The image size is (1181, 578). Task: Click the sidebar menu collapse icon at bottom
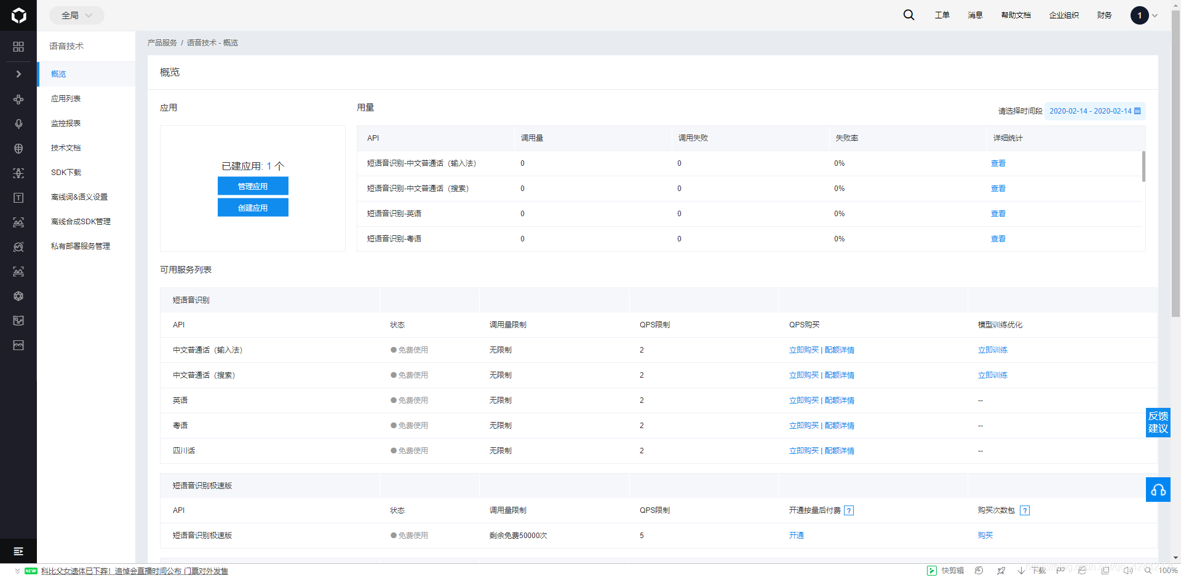(x=18, y=551)
